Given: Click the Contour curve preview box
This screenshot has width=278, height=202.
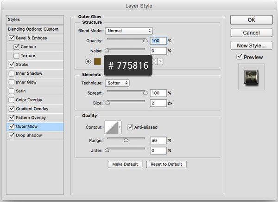Looking at the screenshot, I should [x=111, y=127].
